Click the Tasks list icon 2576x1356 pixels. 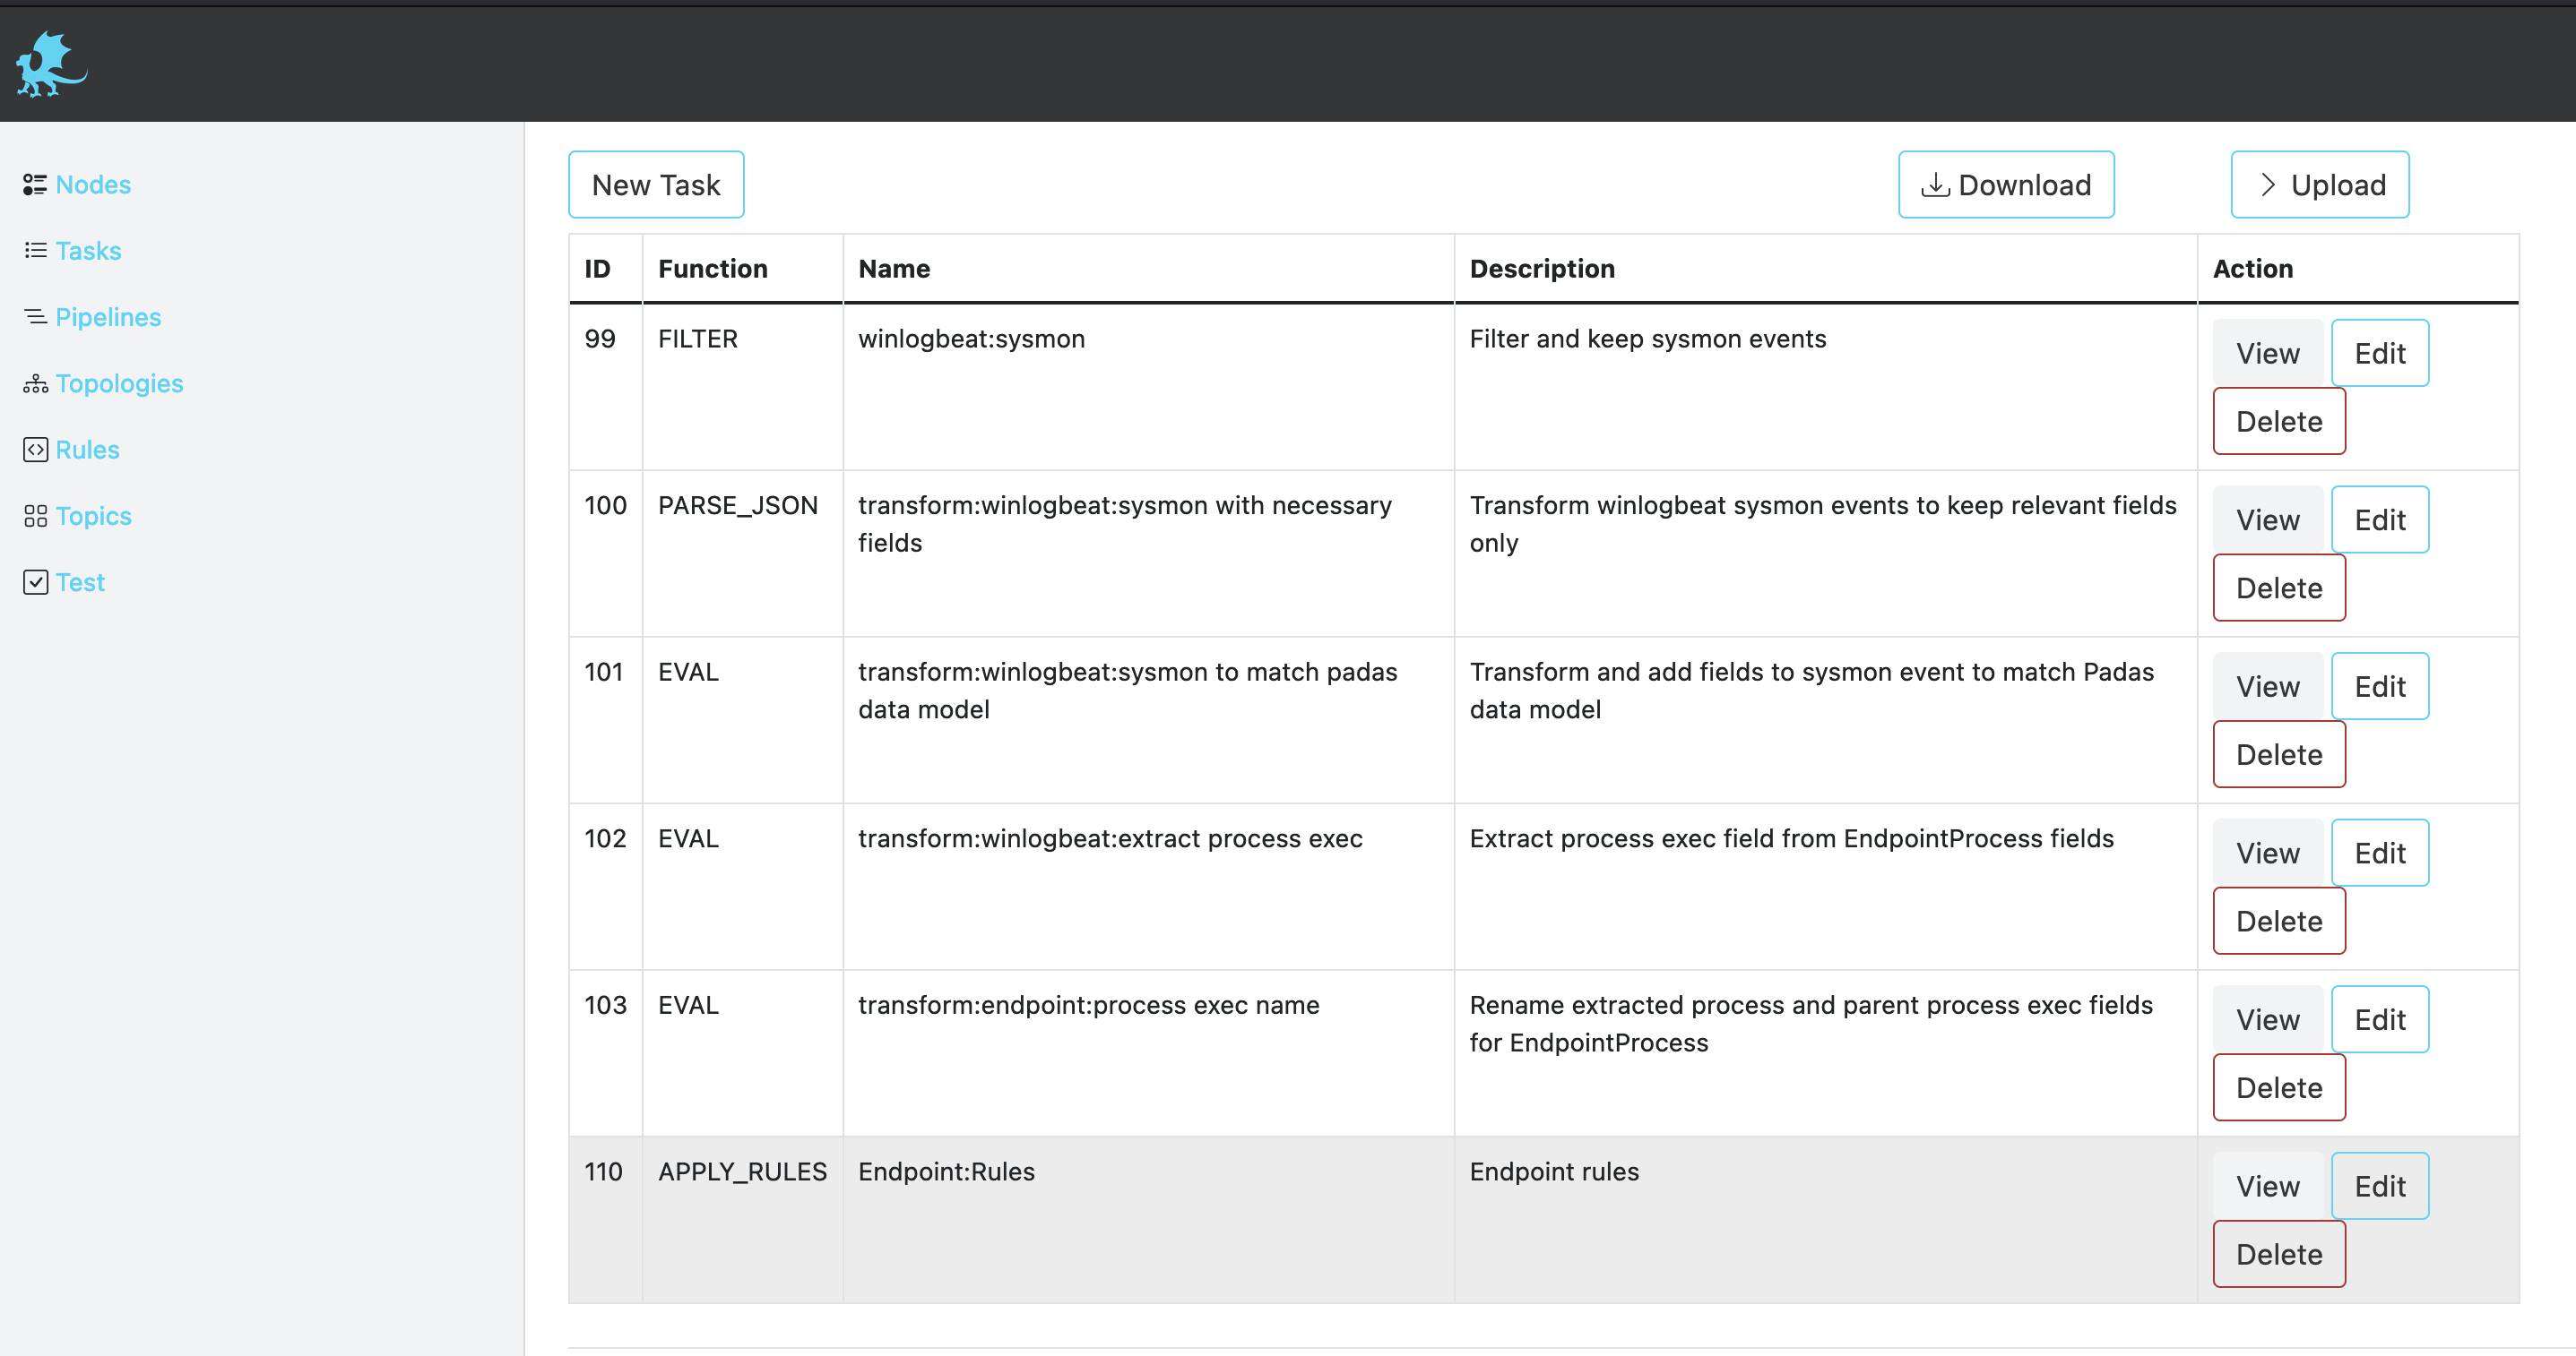[35, 251]
